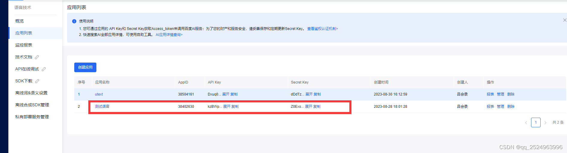Viewport: 567px width, 153px height.
Task: Click 管理 for the utext app
Action: click(501, 94)
